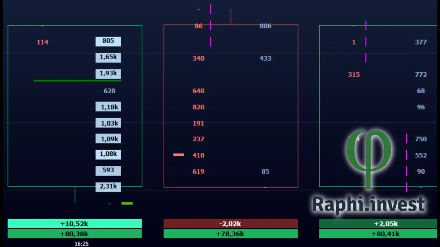The image size is (440, 247).
Task: Select the +2,05k delta bar
Action: [x=378, y=224]
